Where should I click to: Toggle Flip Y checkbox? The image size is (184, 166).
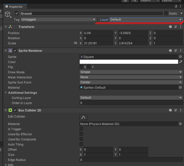tap(89, 67)
